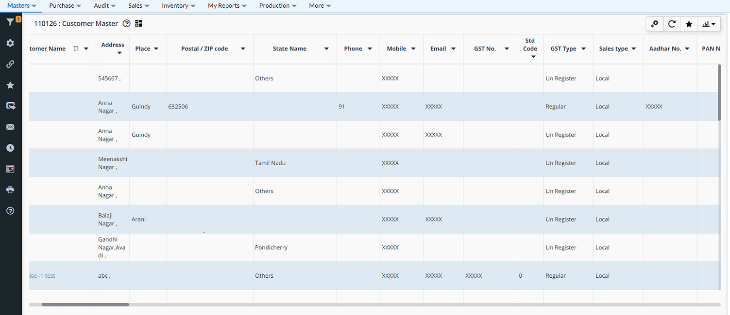Open the mail envelope icon in sidebar
This screenshot has width=730, height=315.
click(10, 127)
